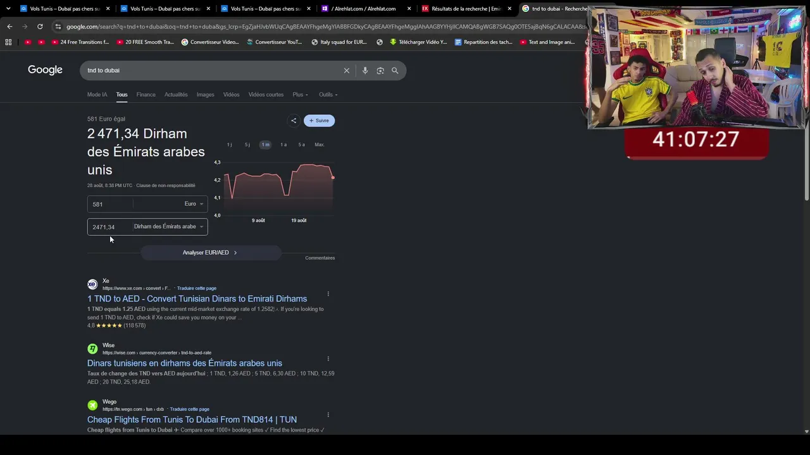Screen dimensions: 810x455
Task: Open the 24 Free Transitions bookmark
Action: point(80,42)
